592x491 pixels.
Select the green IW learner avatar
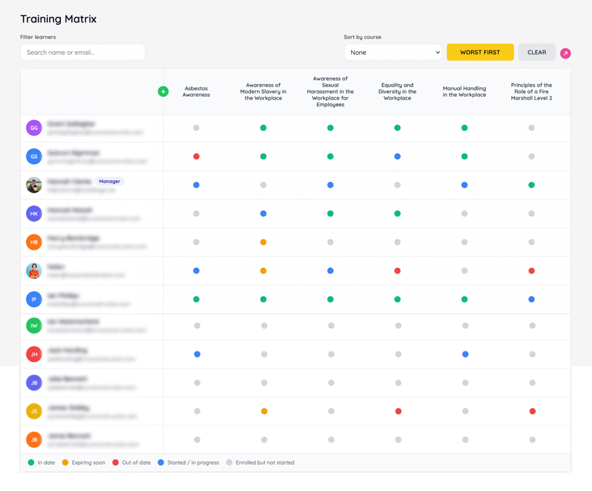[x=34, y=325]
